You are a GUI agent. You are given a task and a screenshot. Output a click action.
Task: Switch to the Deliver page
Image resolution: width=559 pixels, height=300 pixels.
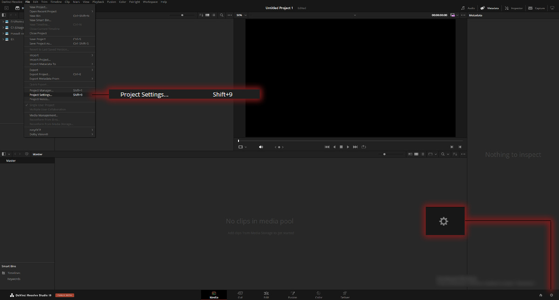345,295
